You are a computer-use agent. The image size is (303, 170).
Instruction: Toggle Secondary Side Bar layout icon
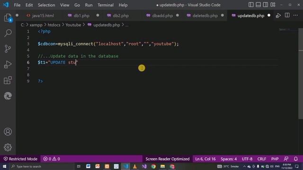pos(266,5)
